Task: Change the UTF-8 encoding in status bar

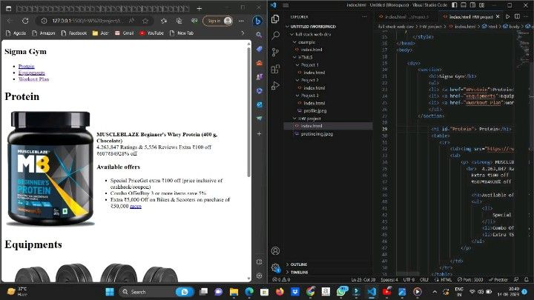Action: tap(409, 279)
